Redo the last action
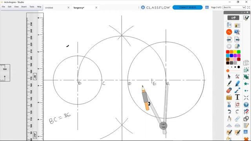 click(237, 111)
